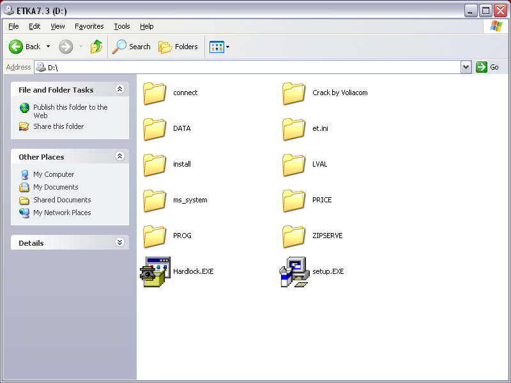Expand the Details panel

tap(119, 243)
